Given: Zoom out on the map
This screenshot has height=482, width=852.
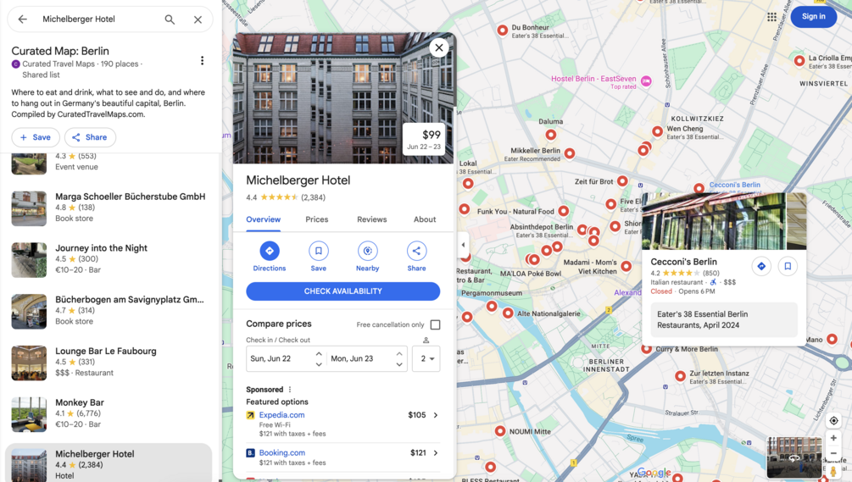Looking at the screenshot, I should click(x=833, y=453).
